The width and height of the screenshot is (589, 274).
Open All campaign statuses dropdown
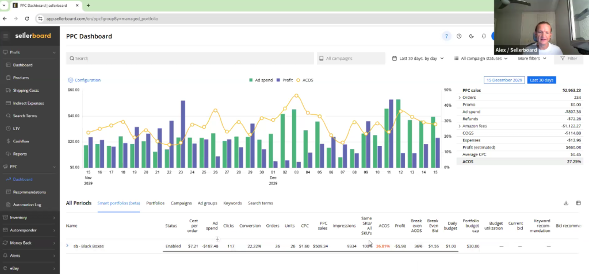(481, 59)
